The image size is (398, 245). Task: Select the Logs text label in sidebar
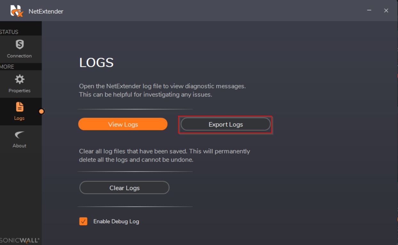(19, 118)
